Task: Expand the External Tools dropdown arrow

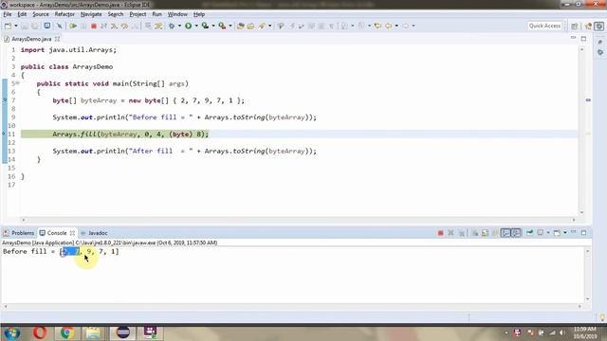Action: (x=230, y=26)
